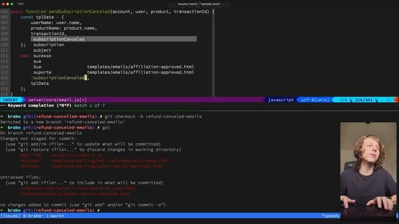This screenshot has height=224, width=399.
Task: Click the 316/341 line position indicator
Action: click(363, 100)
